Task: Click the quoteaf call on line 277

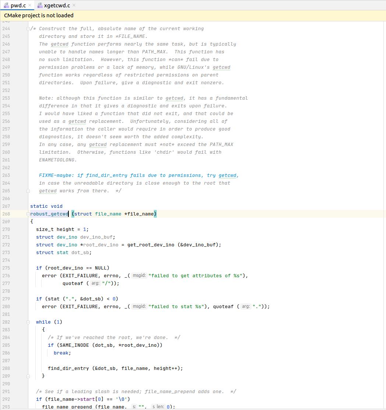Action: tap(73, 284)
